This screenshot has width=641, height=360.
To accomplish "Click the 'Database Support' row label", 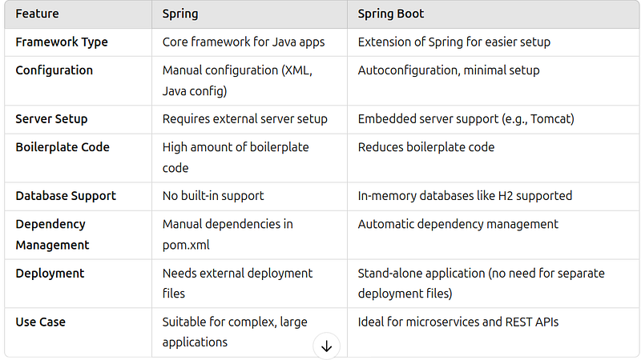I will (66, 196).
